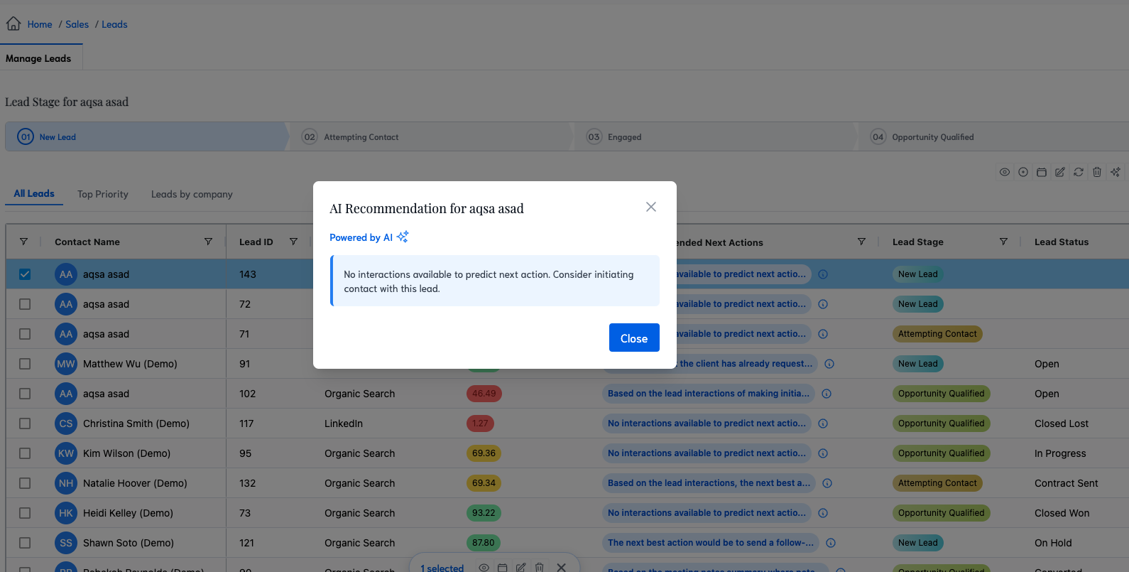Switch to the Top Priority tab

[x=103, y=194]
